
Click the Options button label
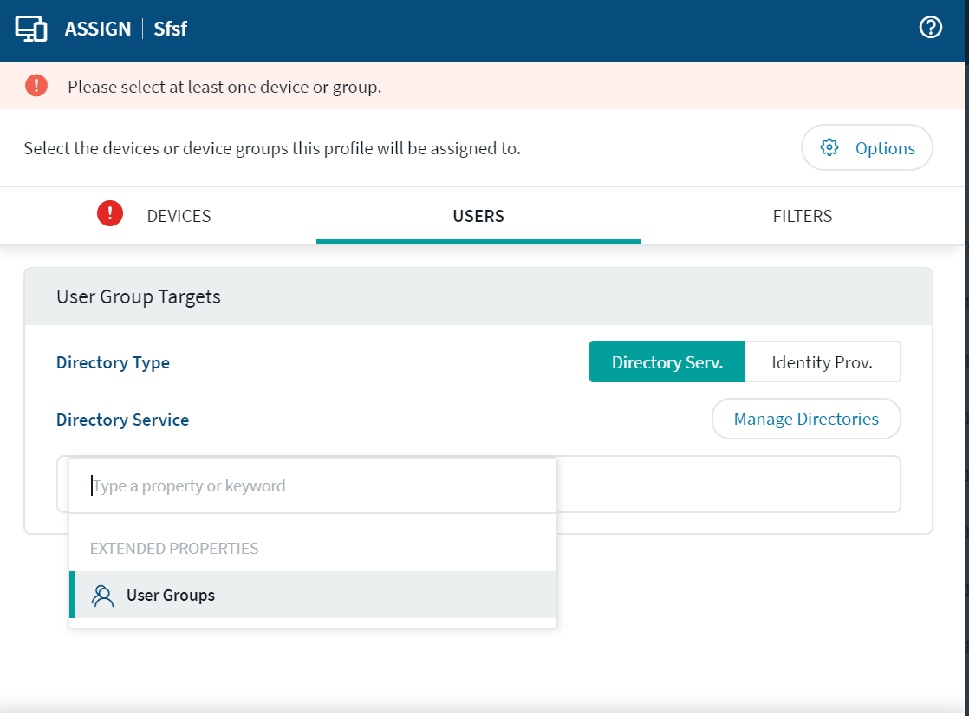point(884,148)
